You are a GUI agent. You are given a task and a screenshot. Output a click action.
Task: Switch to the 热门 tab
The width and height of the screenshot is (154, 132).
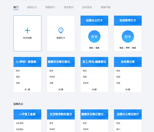point(16,7)
